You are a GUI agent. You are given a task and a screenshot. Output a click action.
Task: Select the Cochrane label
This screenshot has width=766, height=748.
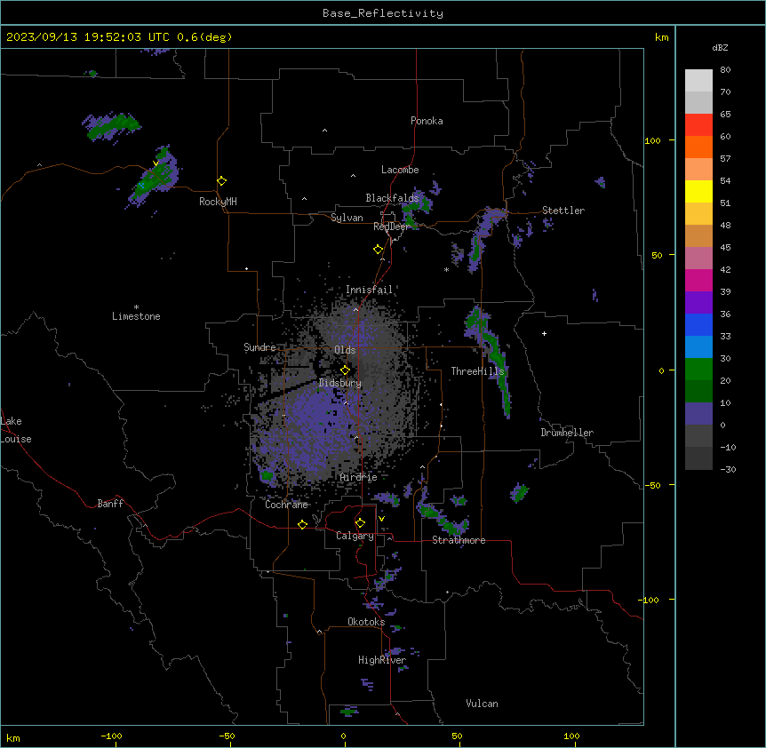pyautogui.click(x=286, y=505)
